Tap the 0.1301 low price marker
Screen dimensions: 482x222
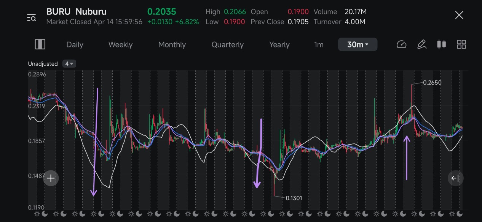point(294,198)
